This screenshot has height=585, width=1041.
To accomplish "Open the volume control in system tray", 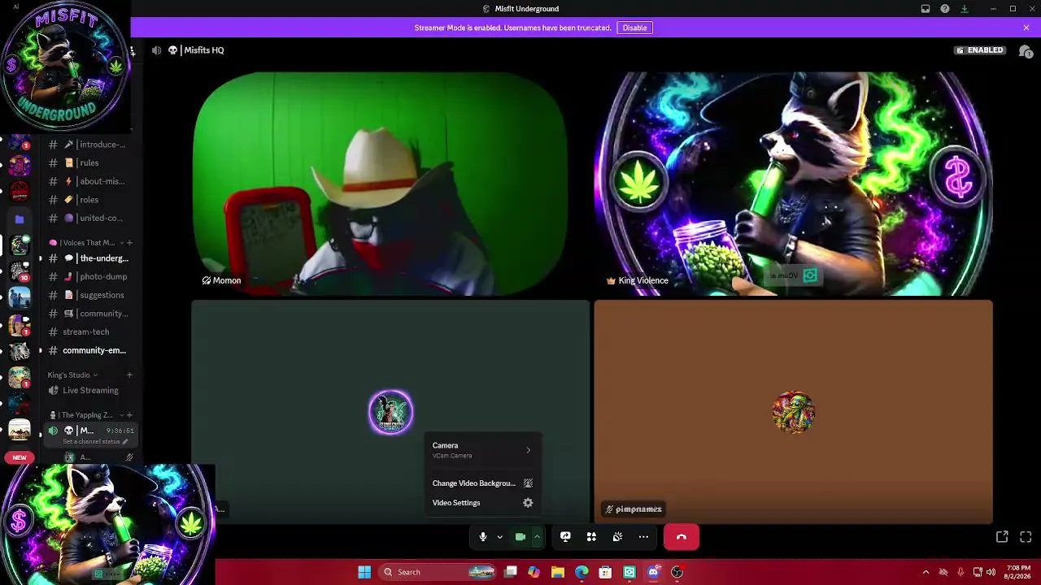I will point(991,572).
